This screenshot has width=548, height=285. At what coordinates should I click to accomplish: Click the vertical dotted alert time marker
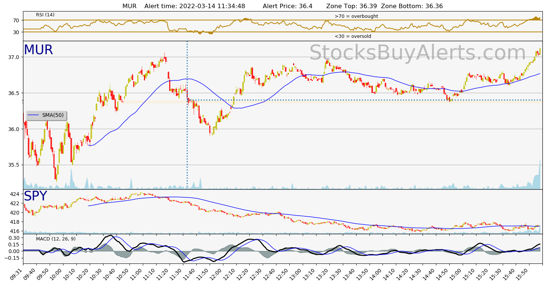[187, 115]
